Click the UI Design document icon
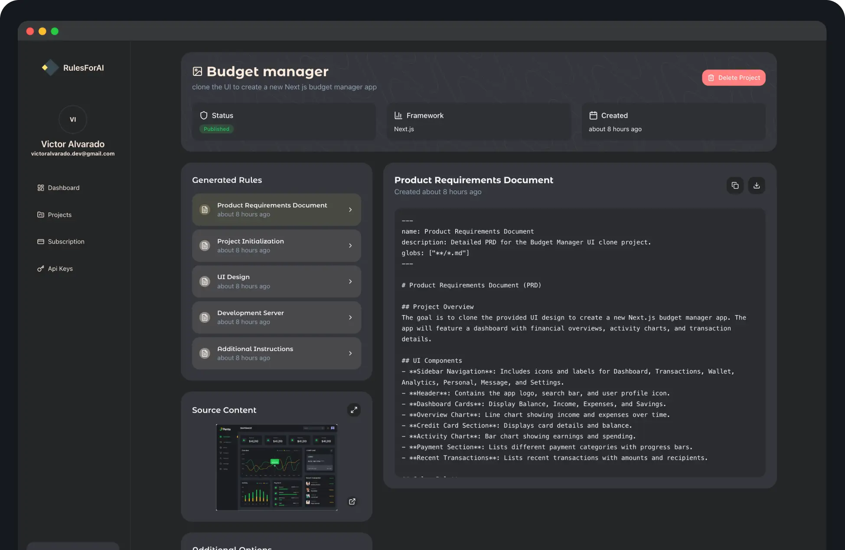Viewport: 845px width, 550px height. point(205,282)
